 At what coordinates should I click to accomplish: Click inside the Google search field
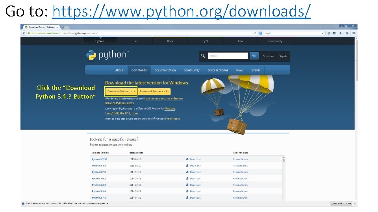(x=293, y=33)
